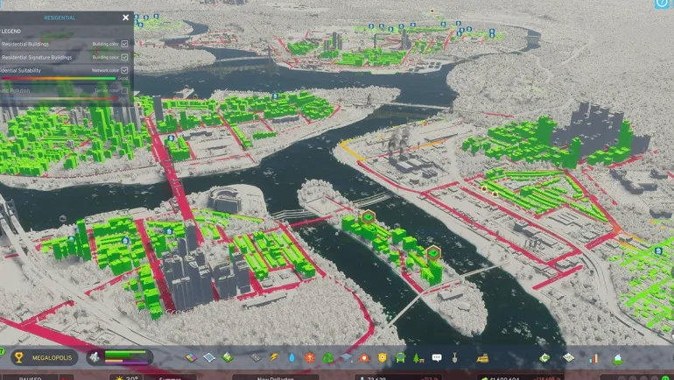Click the Residential Buildings legend row
Viewport: 674px width, 380px height.
[x=65, y=44]
